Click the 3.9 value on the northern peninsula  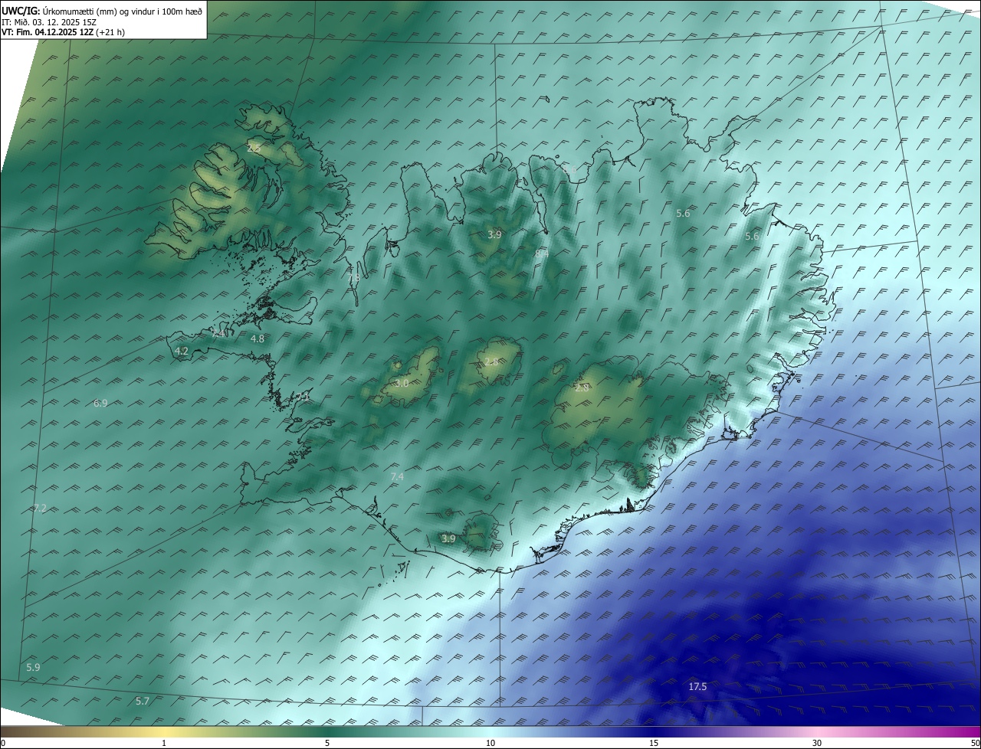[494, 235]
